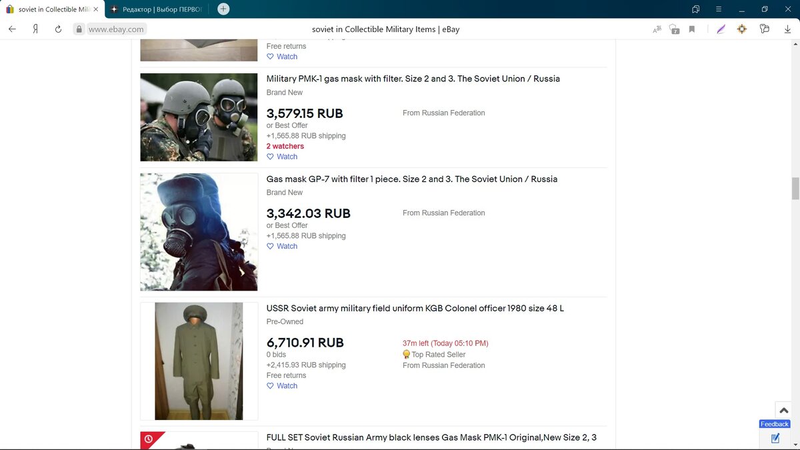Image resolution: width=800 pixels, height=450 pixels.
Task: Click the orange crosshair extension icon
Action: 742,29
